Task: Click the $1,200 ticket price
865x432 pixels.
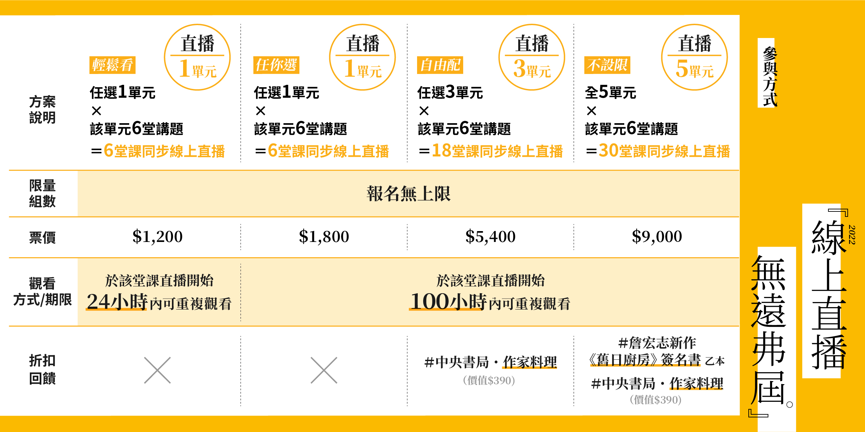Action: pyautogui.click(x=157, y=237)
